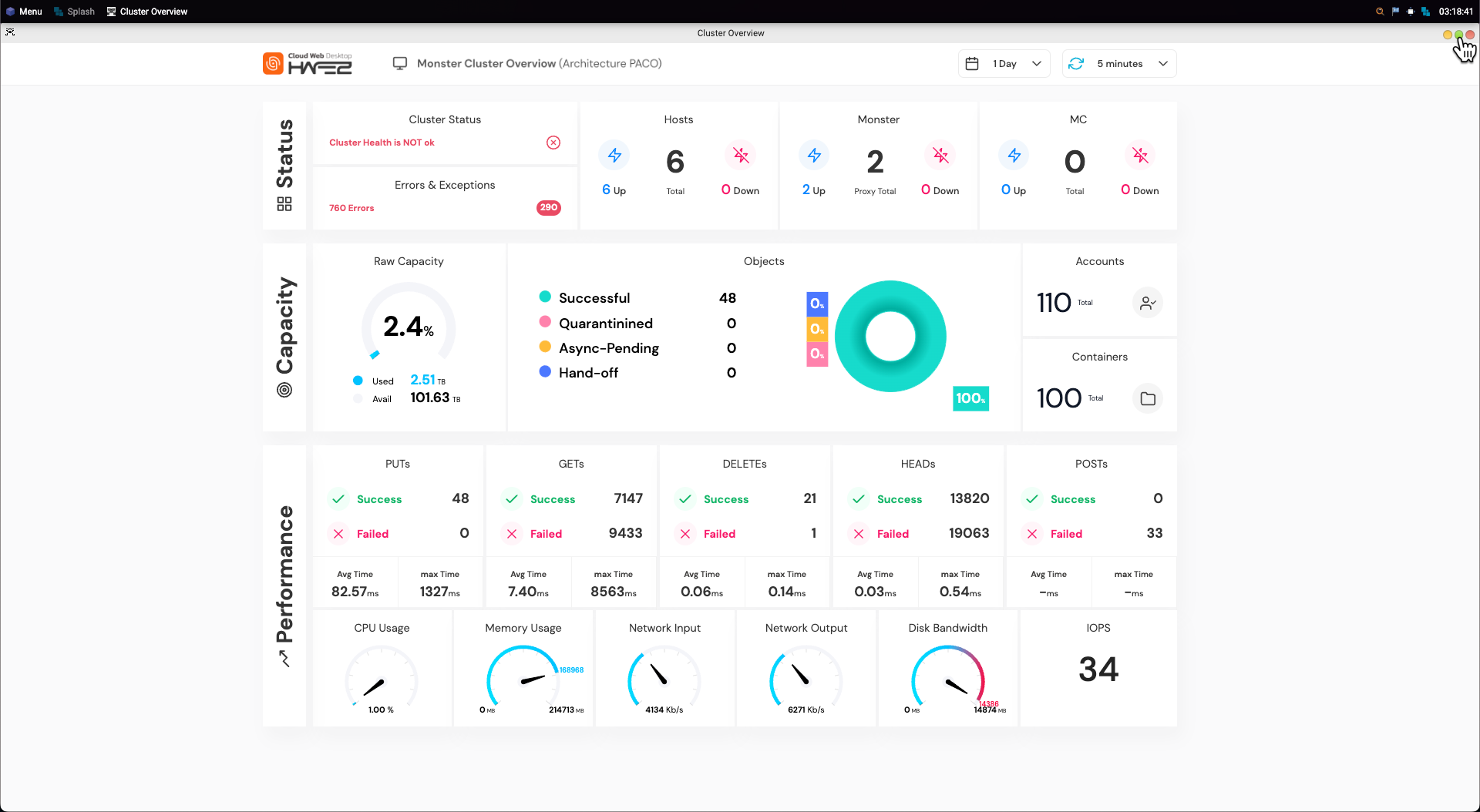Viewport: 1480px width, 812px height.
Task: Click the 290 exceptions badge
Action: tap(548, 207)
